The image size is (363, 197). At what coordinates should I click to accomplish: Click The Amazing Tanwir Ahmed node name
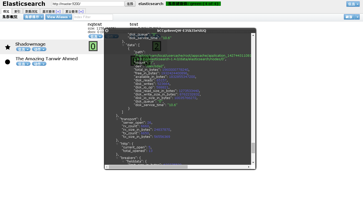tap(46, 59)
